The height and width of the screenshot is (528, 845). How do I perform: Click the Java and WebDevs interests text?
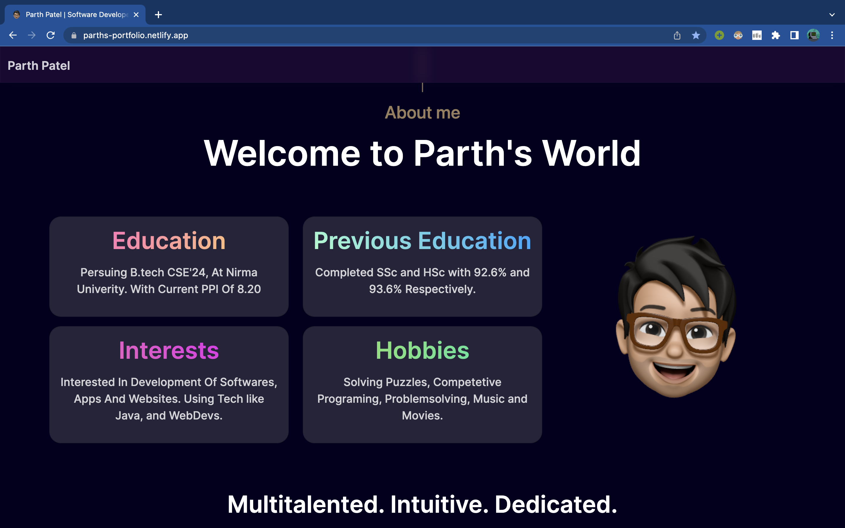pyautogui.click(x=169, y=399)
